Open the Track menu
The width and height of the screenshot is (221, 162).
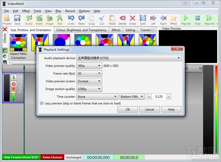pos(37,11)
